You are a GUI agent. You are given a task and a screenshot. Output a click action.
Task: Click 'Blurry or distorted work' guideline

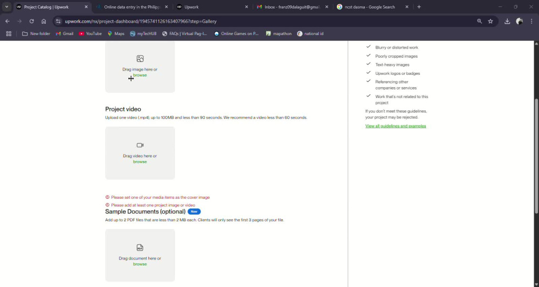[397, 47]
